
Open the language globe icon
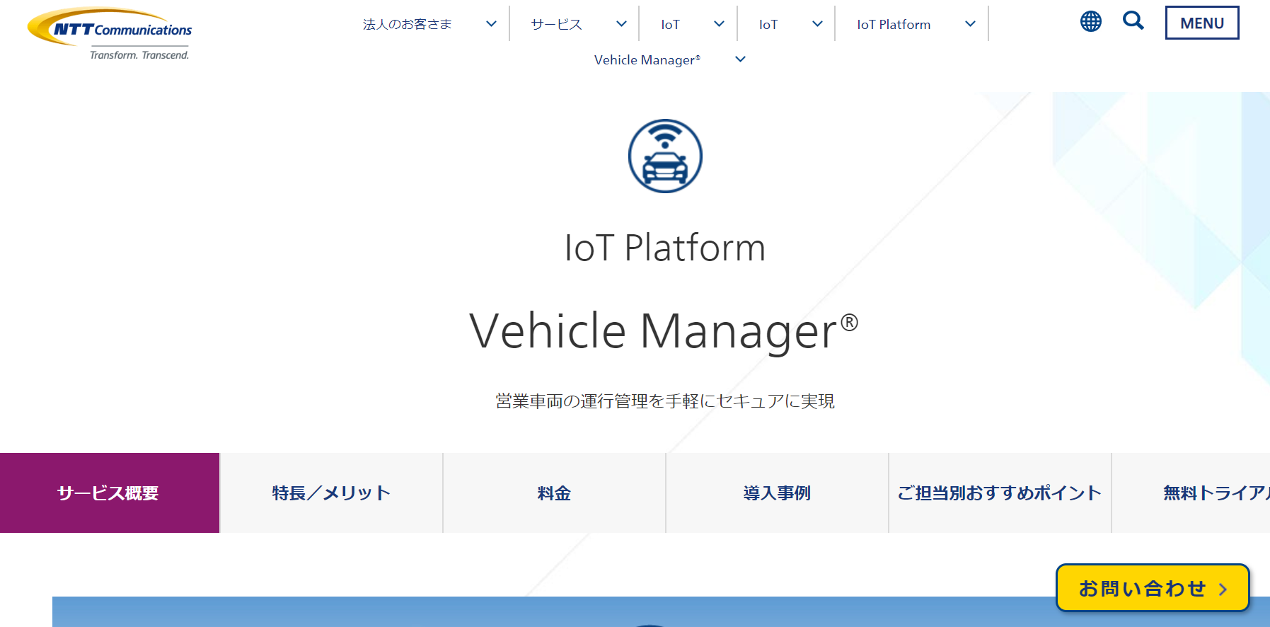pos(1090,21)
